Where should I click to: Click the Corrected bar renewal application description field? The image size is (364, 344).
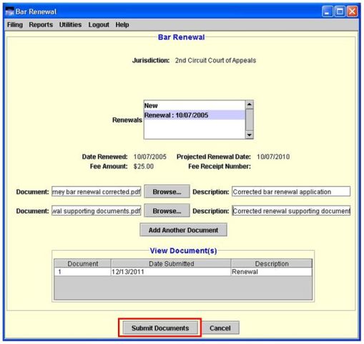(291, 191)
